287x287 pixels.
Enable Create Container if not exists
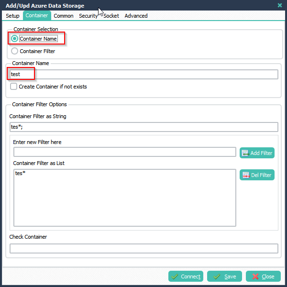(x=13, y=87)
